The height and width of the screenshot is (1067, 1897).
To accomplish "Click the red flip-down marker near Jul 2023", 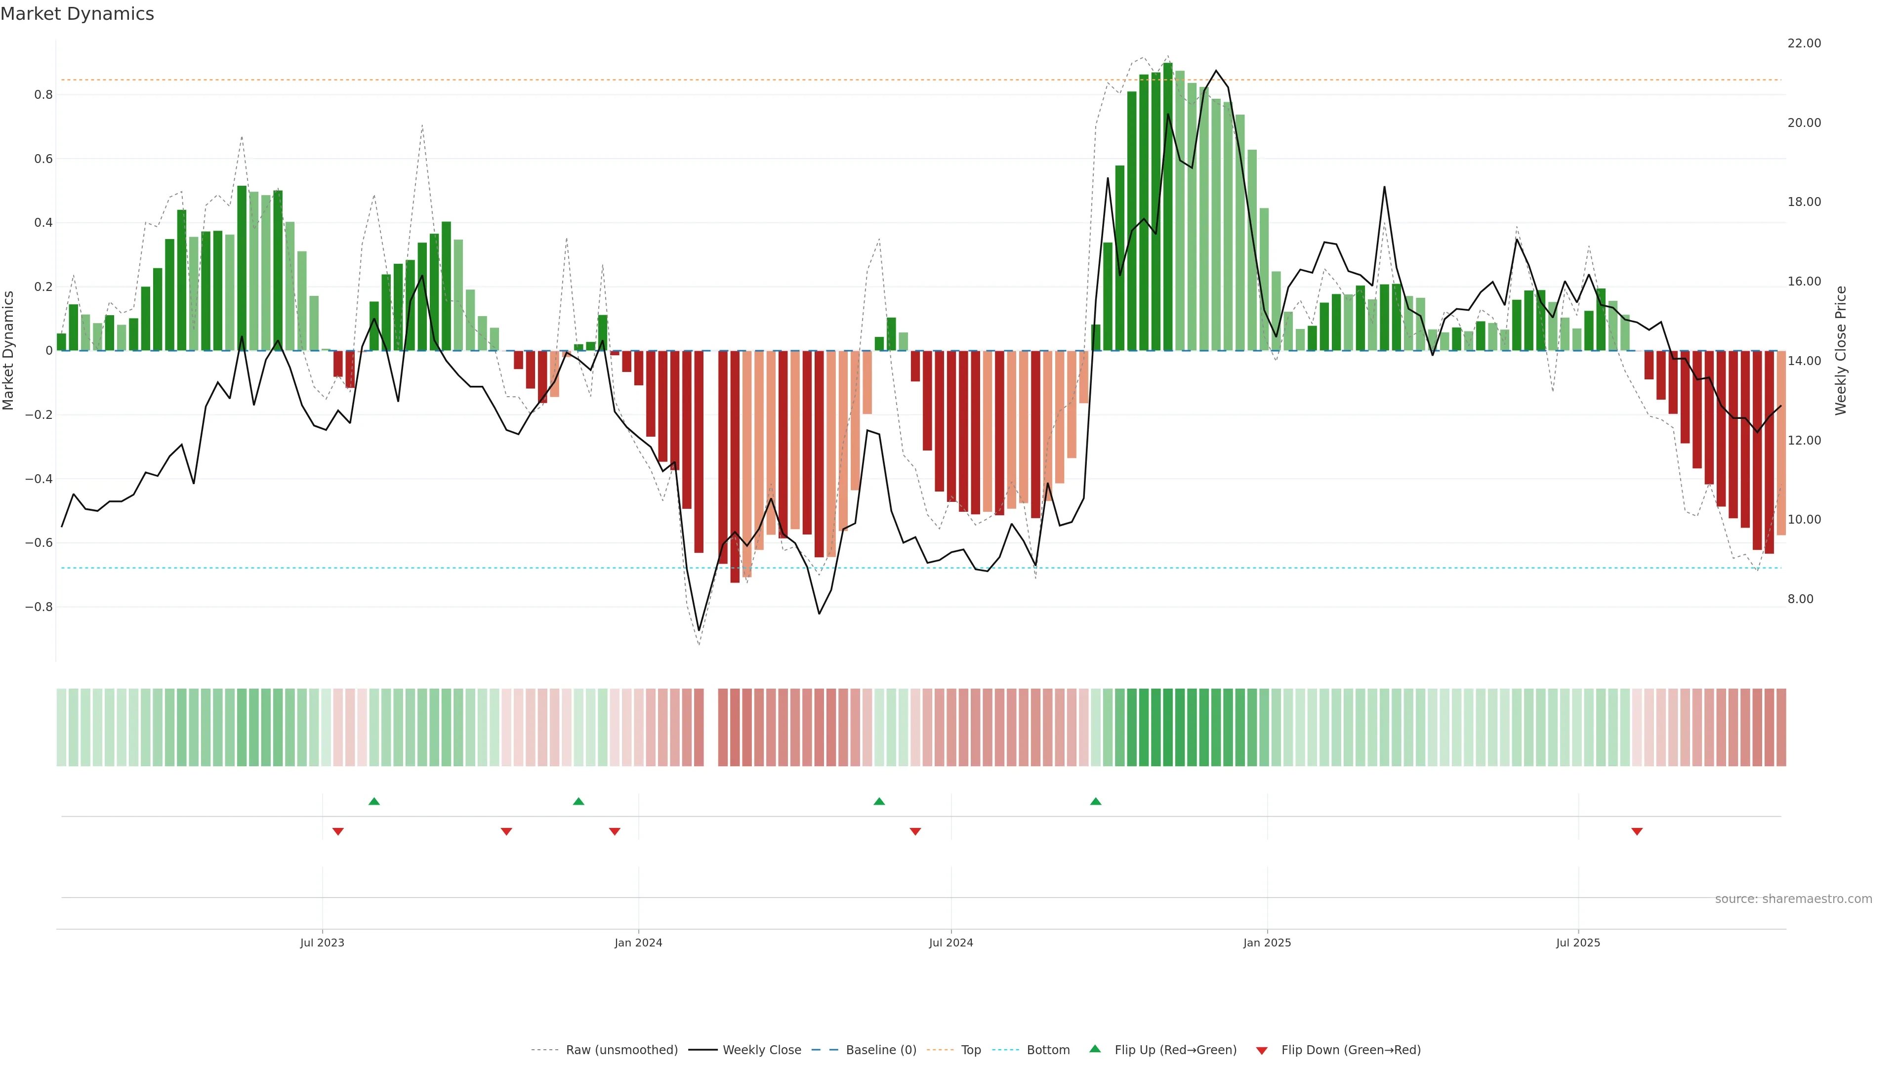I will tap(338, 831).
